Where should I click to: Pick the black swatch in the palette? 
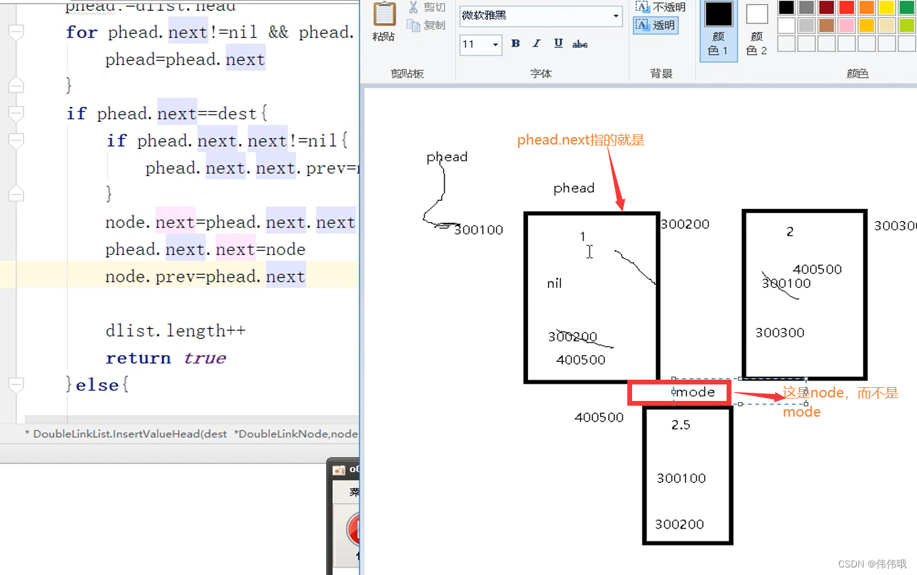(x=786, y=8)
